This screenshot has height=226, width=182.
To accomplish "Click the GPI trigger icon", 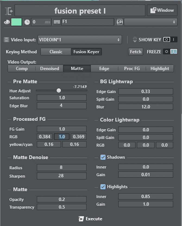I will tap(120, 22).
